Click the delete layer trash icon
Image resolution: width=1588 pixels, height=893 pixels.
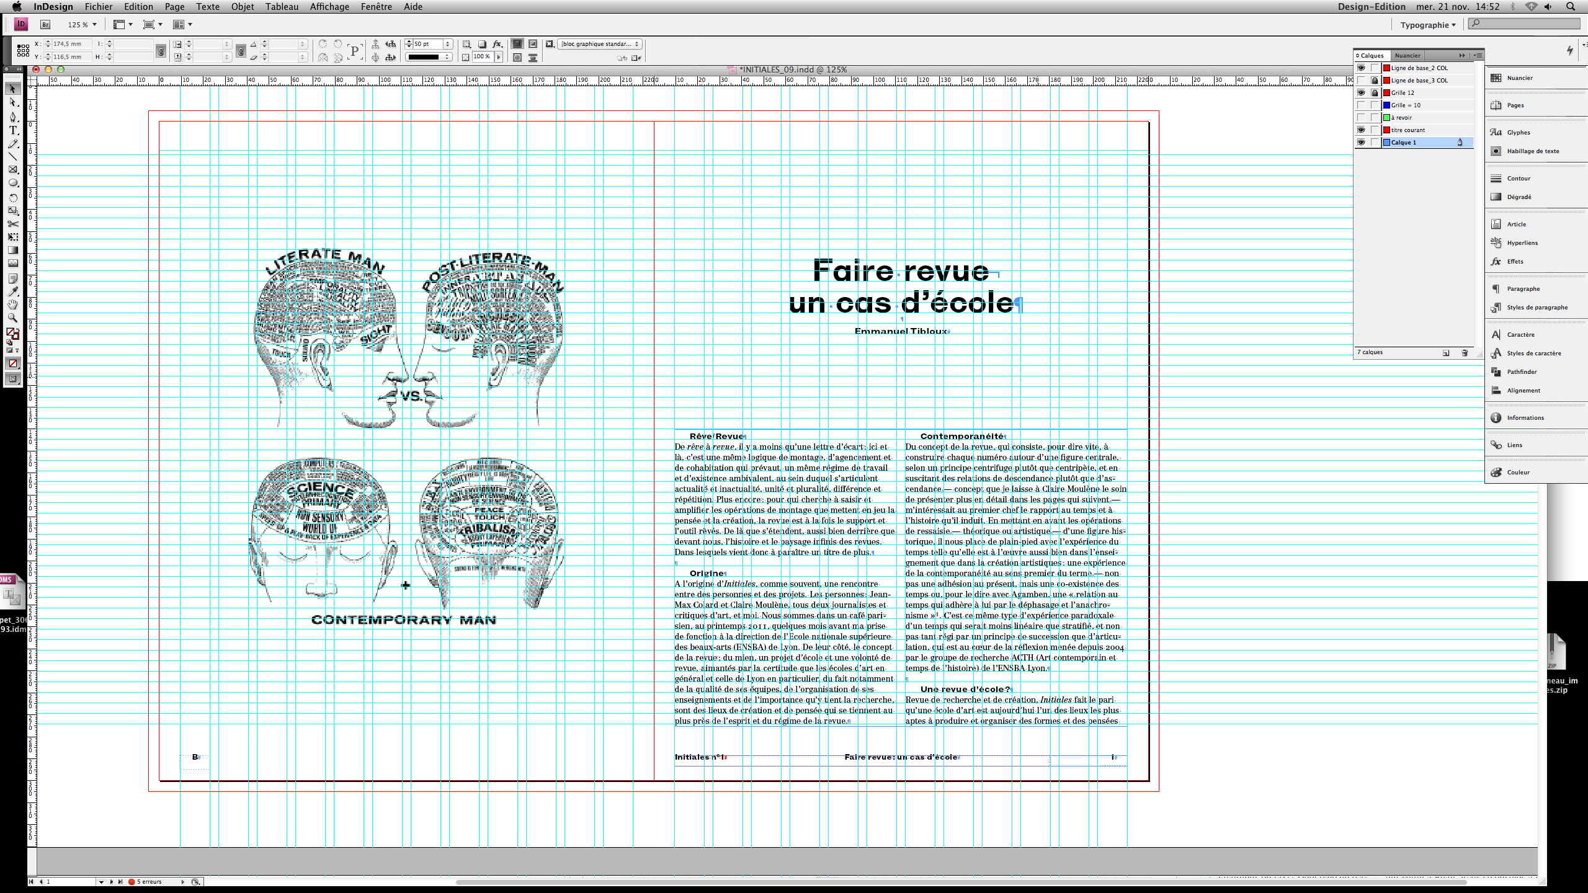(x=1465, y=352)
